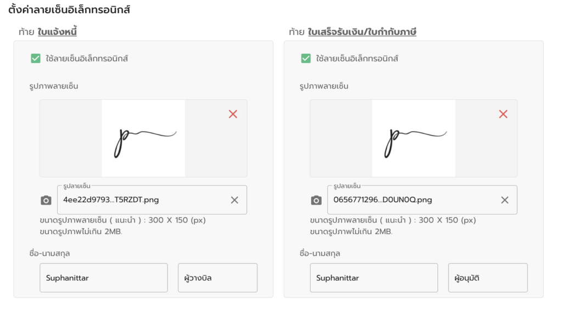This screenshot has width=562, height=311.
Task: Remove the receipt/tax invoice signature image with red X
Action: (503, 114)
